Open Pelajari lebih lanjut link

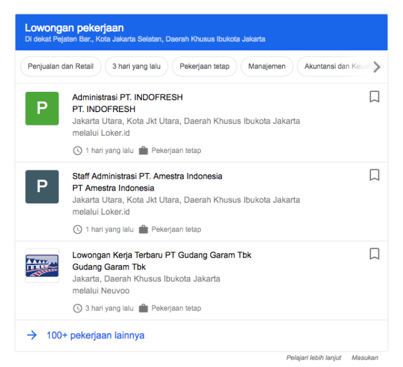pos(314,358)
